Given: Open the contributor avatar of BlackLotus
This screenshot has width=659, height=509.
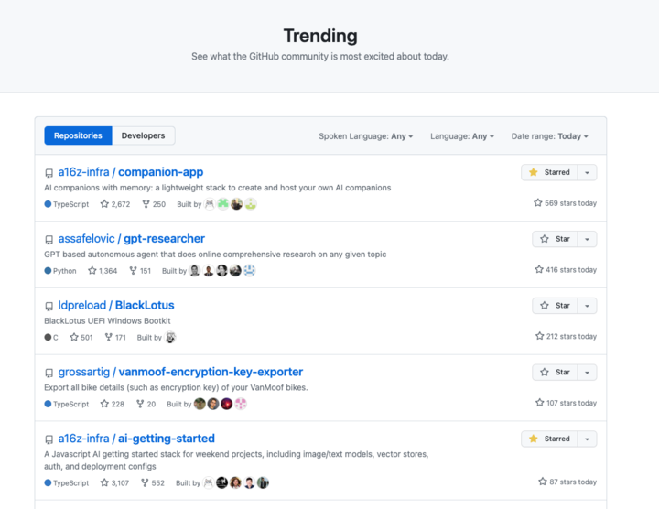Looking at the screenshot, I should [170, 337].
